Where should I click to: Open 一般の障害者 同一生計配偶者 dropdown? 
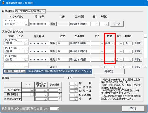point(45,90)
